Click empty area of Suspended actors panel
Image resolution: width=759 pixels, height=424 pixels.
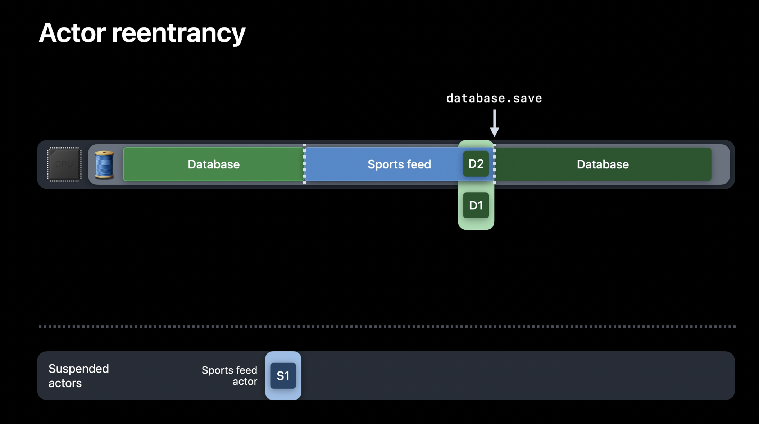504,376
